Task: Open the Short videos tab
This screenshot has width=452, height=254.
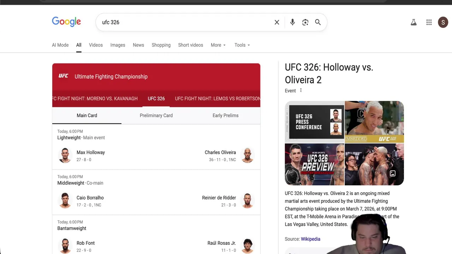Action: (x=191, y=45)
